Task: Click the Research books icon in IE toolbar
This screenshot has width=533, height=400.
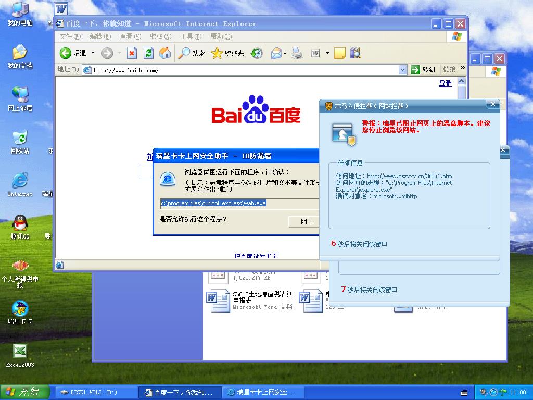Action: point(355,53)
